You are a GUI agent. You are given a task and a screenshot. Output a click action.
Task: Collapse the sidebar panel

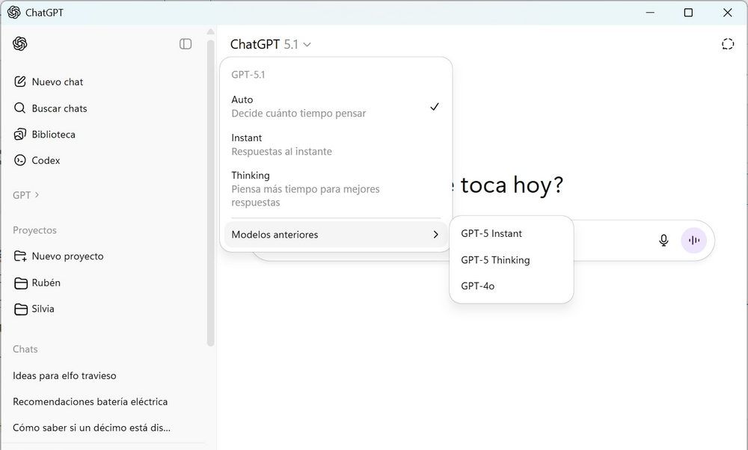click(x=185, y=43)
